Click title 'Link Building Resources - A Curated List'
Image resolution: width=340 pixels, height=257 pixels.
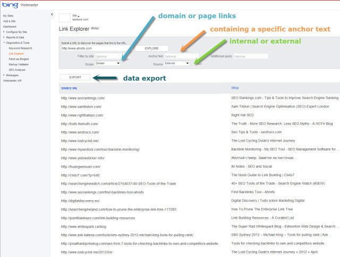coord(262,218)
